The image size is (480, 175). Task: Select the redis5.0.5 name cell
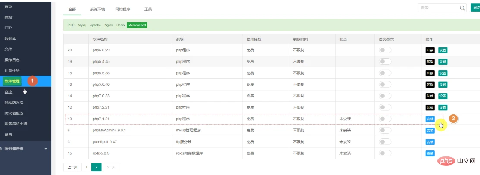(x=130, y=153)
